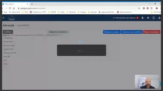163x91 pixels.
Task: Click the Opera-style red extension icon
Action: pos(148,8)
